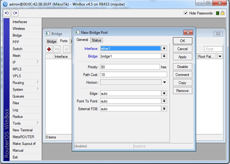Choose Exit in the sidebar menu
The width and height of the screenshot is (230, 164).
(x=26, y=157)
